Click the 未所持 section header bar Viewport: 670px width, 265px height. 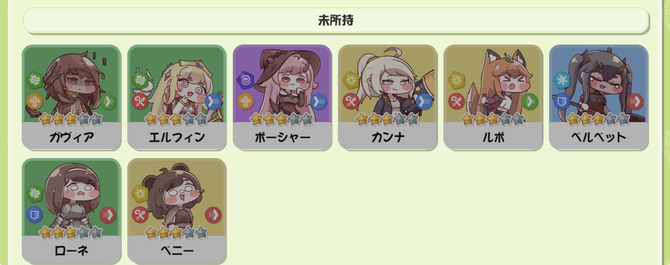(336, 20)
